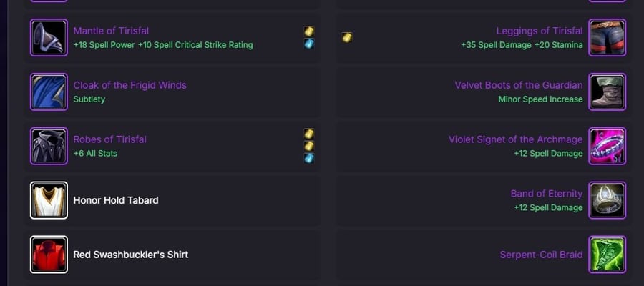
Task: Click the Violet Signet of the Archmage icon
Action: point(607,146)
